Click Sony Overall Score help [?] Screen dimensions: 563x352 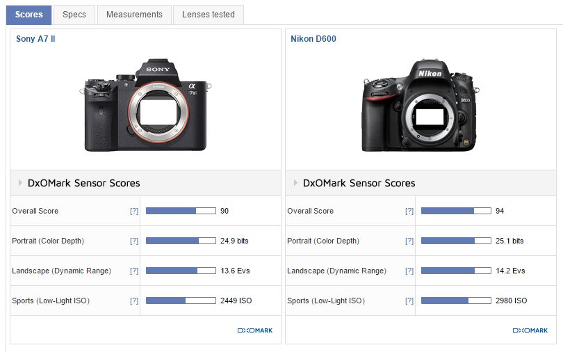(134, 211)
